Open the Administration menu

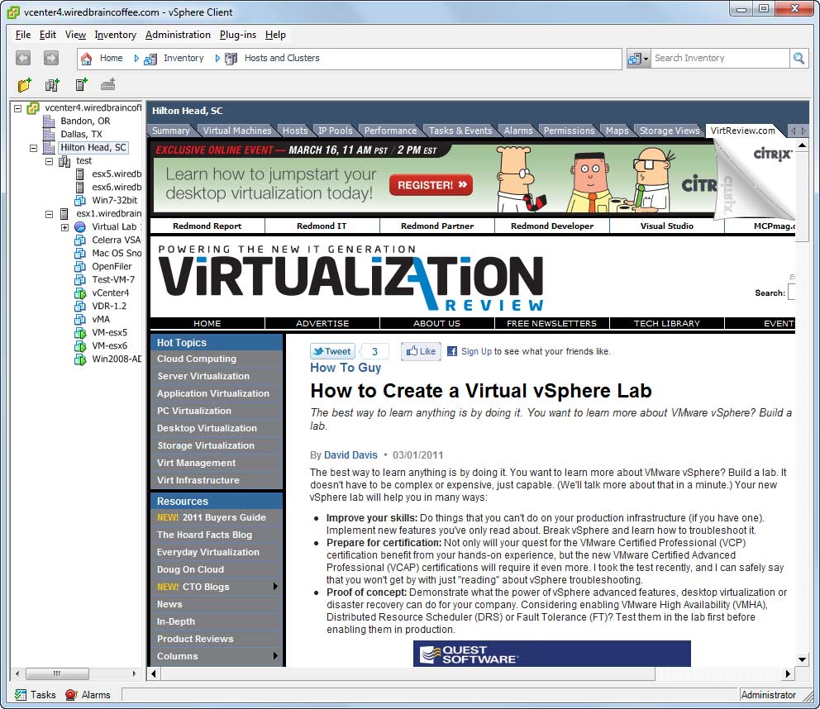click(x=178, y=35)
